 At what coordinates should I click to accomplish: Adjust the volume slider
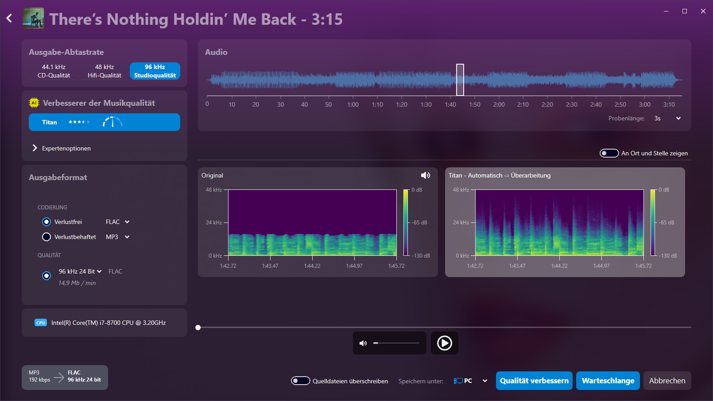[x=396, y=343]
